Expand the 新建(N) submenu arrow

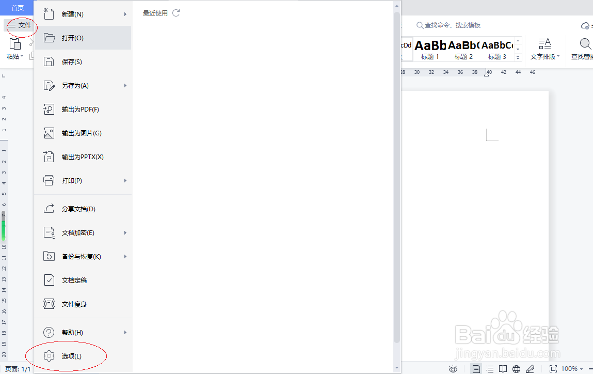pos(125,14)
